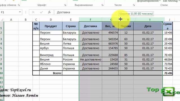Click the Партия cell with value 31
This screenshot has height=101, width=180.
(126, 59)
